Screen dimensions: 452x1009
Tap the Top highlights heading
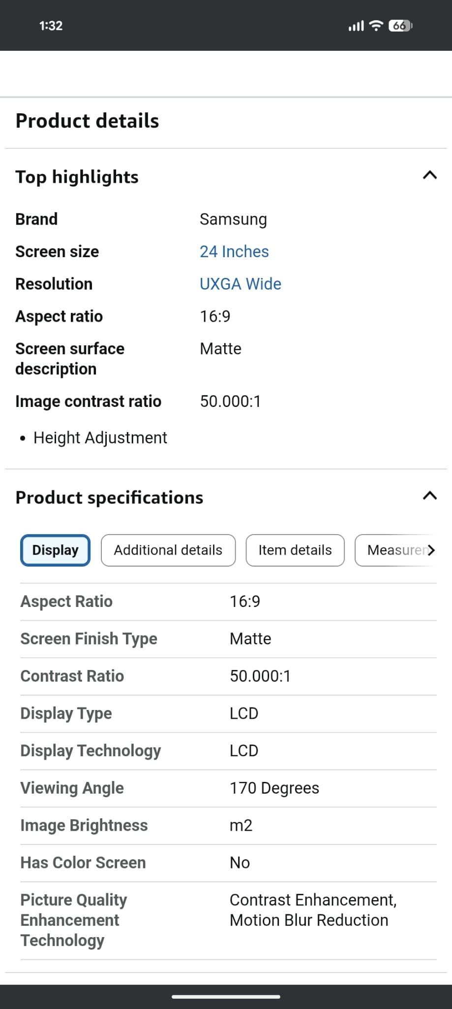(77, 177)
